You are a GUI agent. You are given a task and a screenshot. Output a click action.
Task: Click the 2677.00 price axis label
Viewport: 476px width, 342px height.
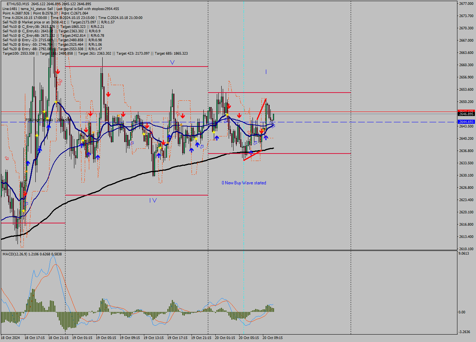(466, 4)
